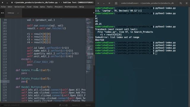Click 'self.btn_all.clicked.connect' line

pyautogui.click(x=53, y=90)
